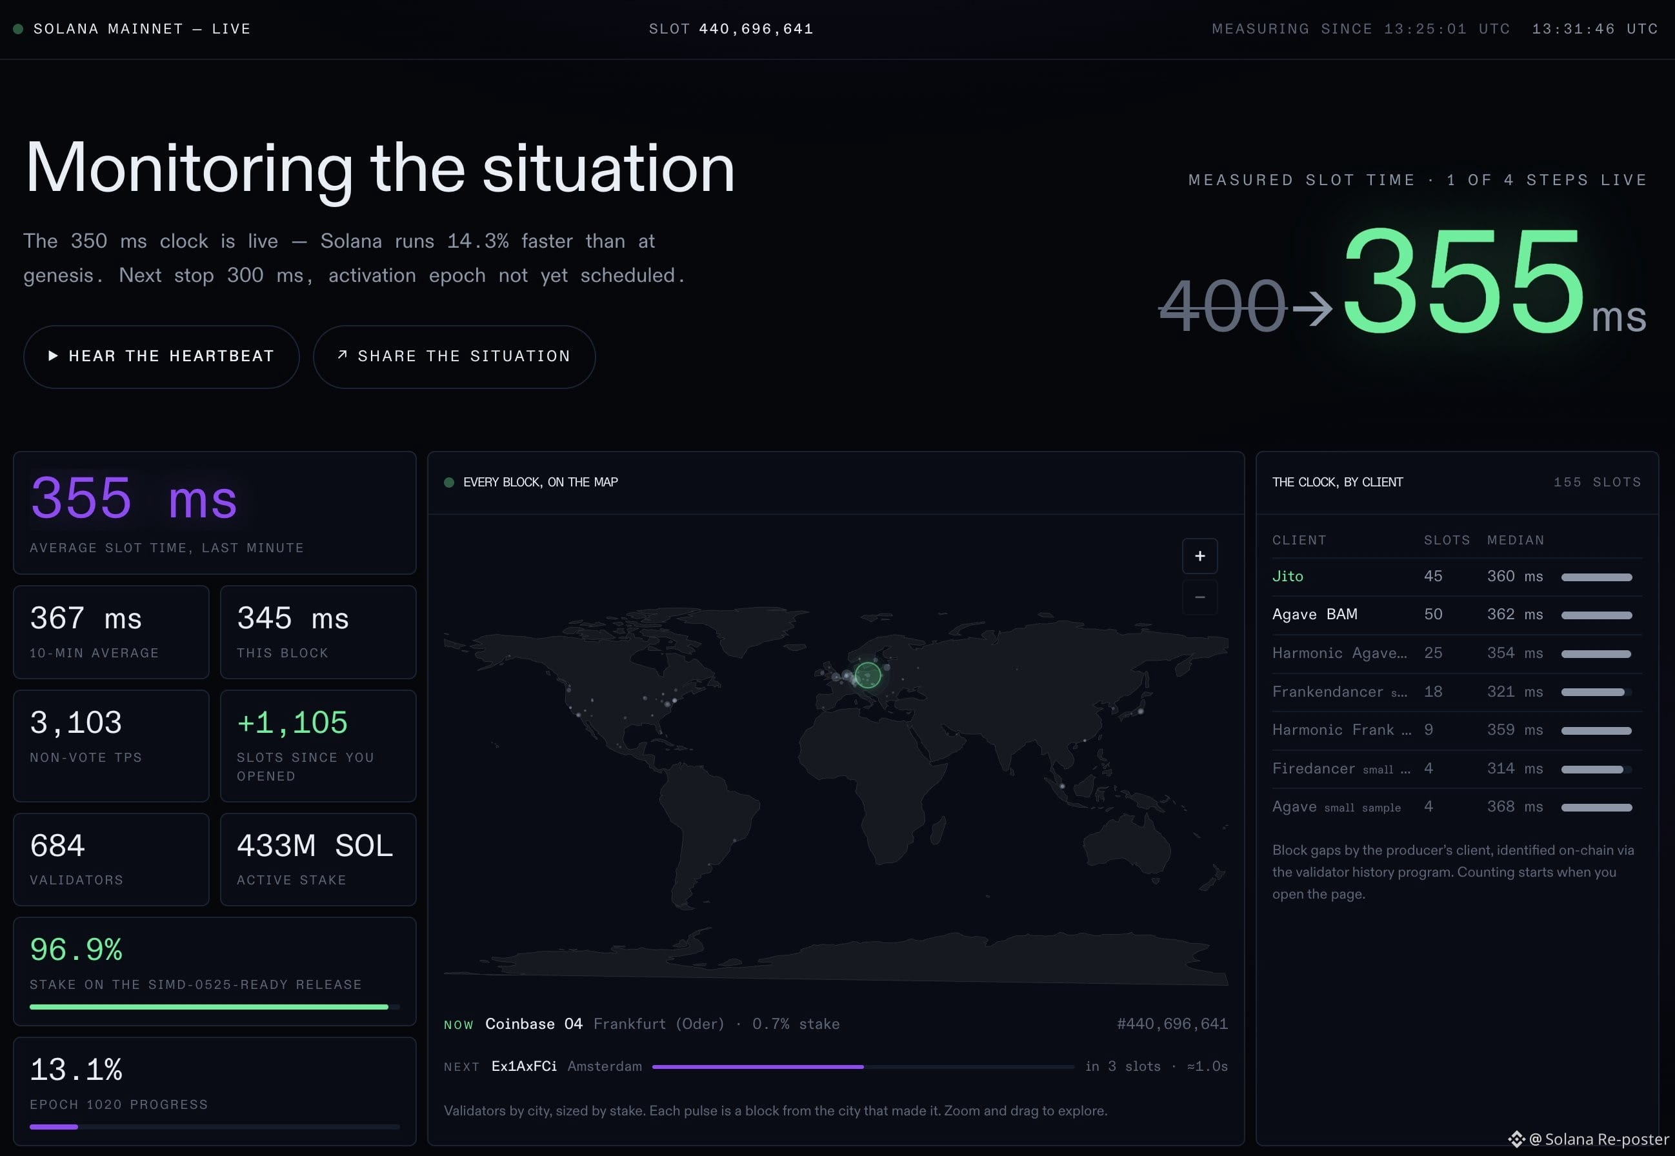The height and width of the screenshot is (1156, 1675).
Task: Click the next leader purple progress bar
Action: tap(863, 1067)
